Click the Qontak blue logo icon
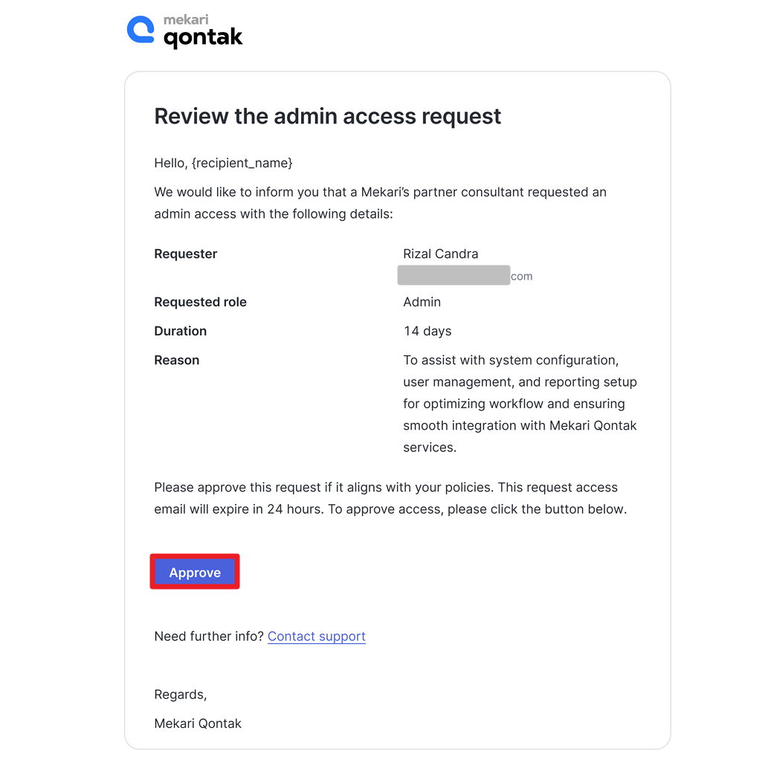 pyautogui.click(x=141, y=30)
